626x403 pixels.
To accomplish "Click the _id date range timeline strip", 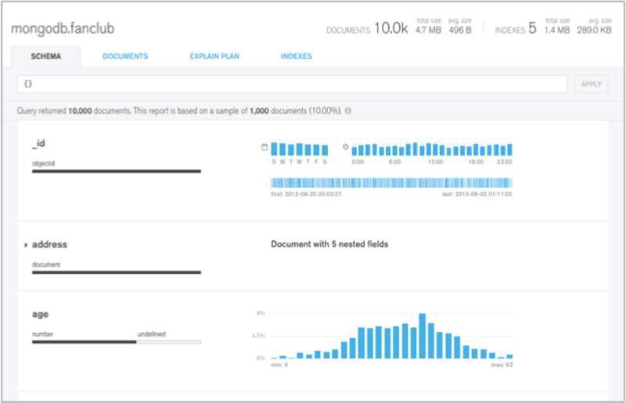I will pos(391,183).
